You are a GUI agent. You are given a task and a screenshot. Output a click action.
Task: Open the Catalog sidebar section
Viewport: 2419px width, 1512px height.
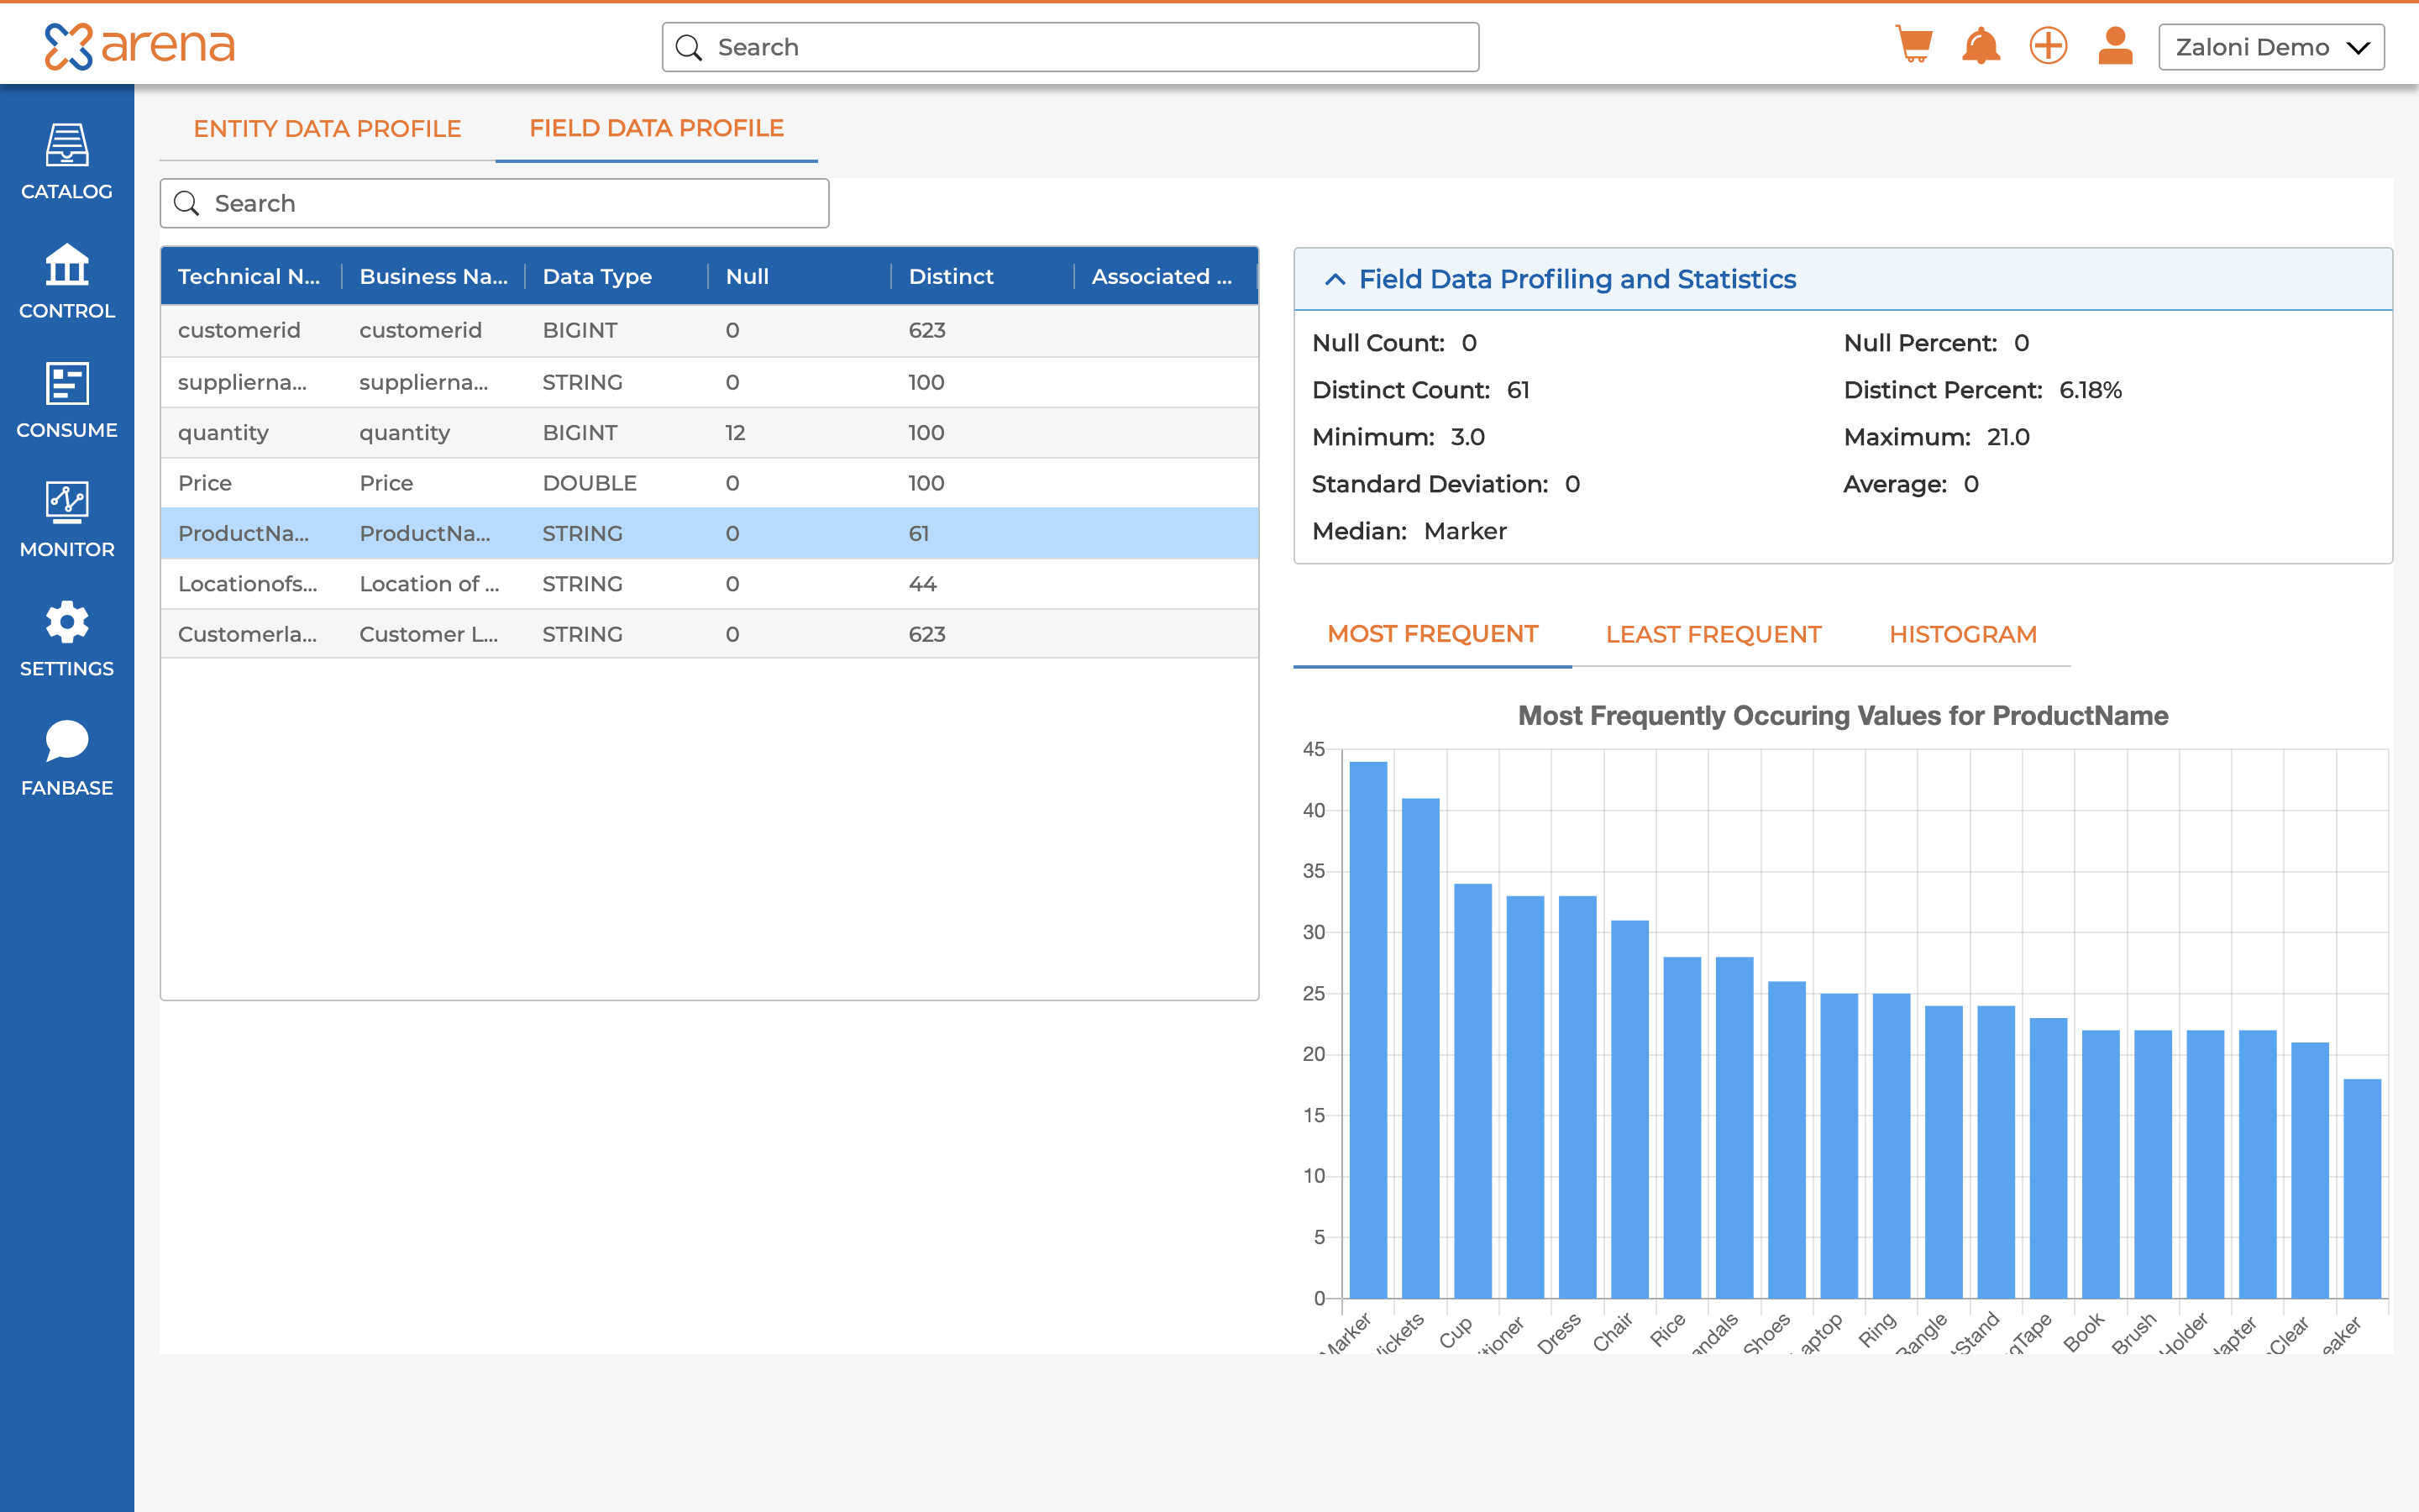point(67,162)
